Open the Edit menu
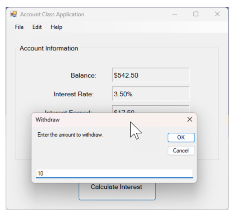Viewport: 234px width, 212px height. tap(37, 27)
